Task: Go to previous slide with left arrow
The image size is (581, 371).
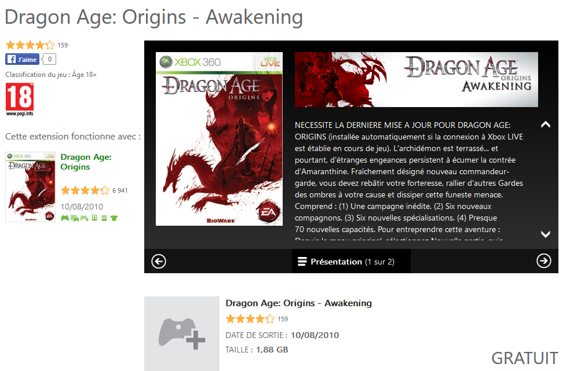Action: pyautogui.click(x=159, y=262)
